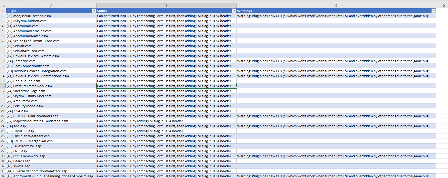Select cell [44] Diverse Random NormalAttack.esp
The image size is (448, 178).
pos(51,171)
